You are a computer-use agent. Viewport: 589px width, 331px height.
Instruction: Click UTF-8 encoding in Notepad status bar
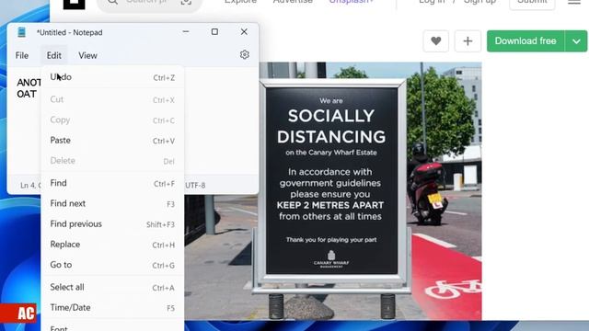point(195,186)
